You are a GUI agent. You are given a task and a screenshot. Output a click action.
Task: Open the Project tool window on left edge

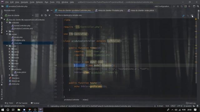[x=2, y=14]
